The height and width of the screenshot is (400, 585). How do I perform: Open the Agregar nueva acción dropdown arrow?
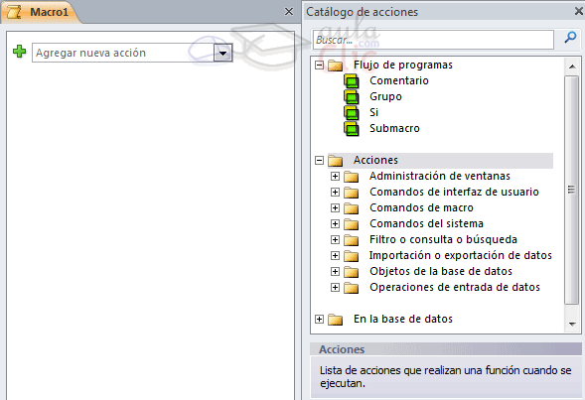222,53
